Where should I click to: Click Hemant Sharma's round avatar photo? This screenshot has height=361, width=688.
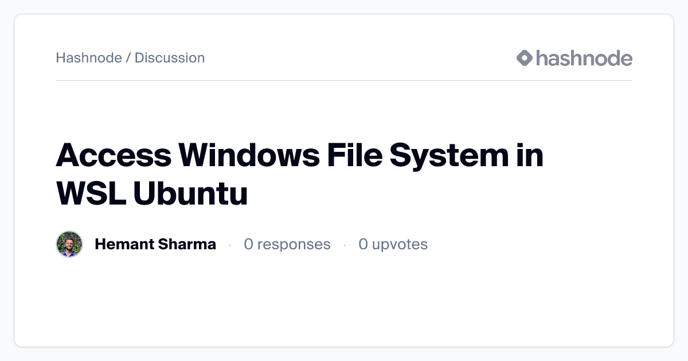[x=69, y=245]
